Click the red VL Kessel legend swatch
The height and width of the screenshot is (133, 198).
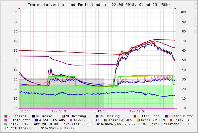click(6, 116)
